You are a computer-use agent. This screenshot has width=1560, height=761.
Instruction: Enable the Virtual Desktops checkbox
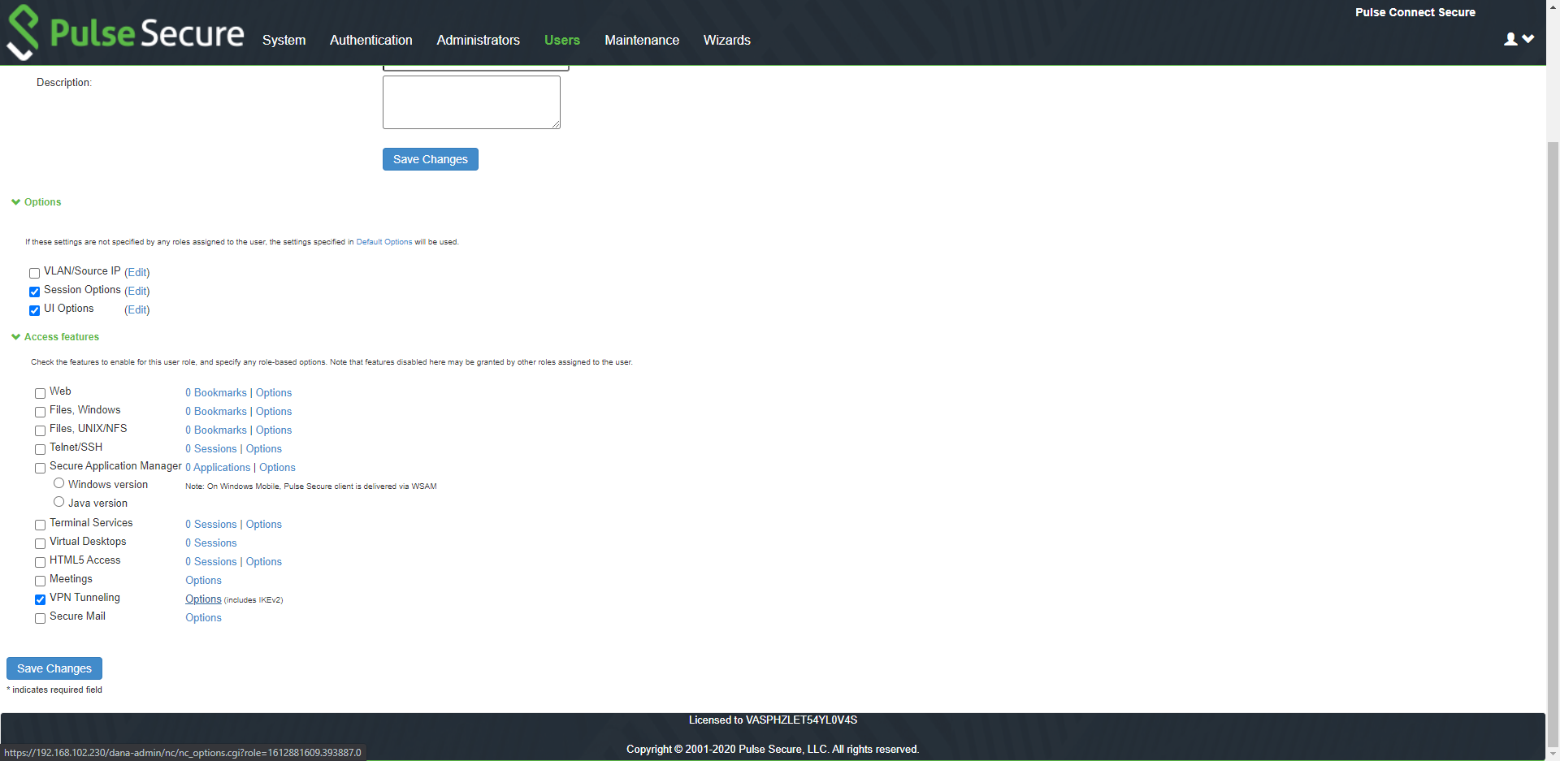click(x=40, y=543)
